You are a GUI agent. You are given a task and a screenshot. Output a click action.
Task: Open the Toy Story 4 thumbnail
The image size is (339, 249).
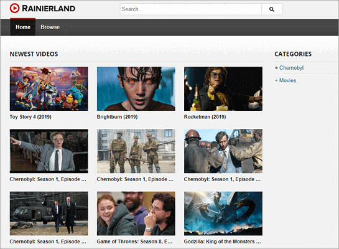pyautogui.click(x=49, y=88)
